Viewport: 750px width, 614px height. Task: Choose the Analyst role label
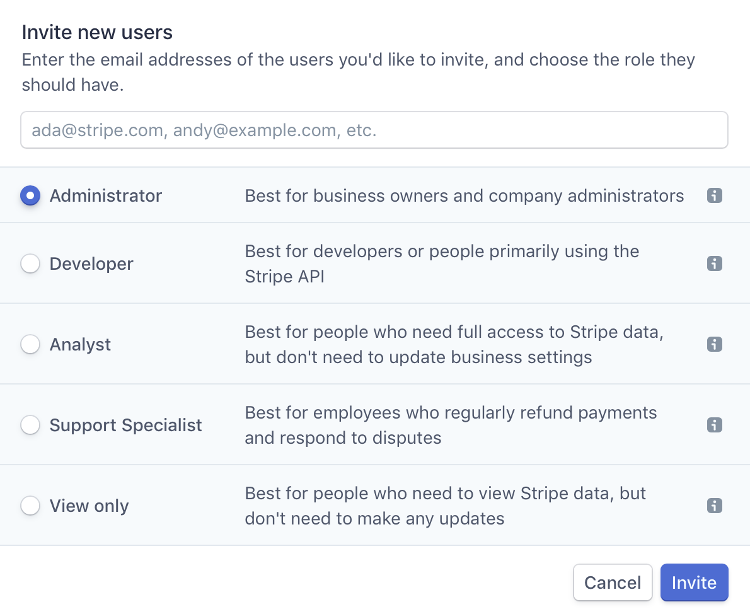click(x=81, y=345)
